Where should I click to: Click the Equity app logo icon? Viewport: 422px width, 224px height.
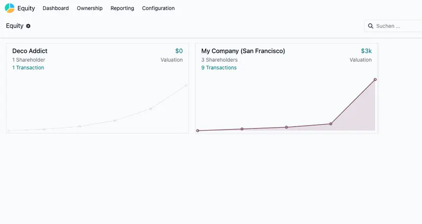9,8
